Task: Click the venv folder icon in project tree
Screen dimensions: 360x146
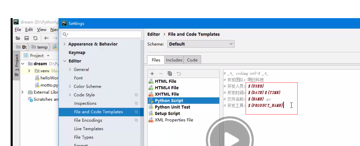Action: 37,71
